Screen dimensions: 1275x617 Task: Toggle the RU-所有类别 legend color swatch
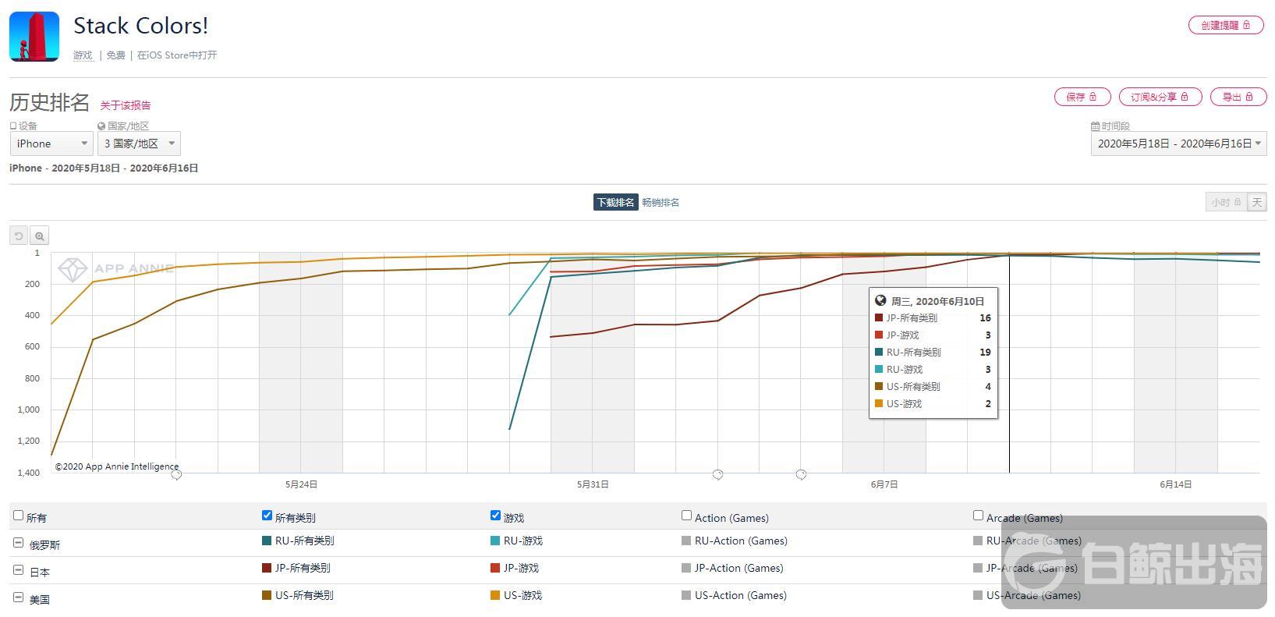(267, 541)
